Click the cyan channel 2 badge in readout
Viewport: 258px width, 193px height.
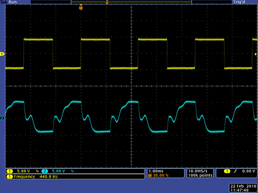[45, 171]
